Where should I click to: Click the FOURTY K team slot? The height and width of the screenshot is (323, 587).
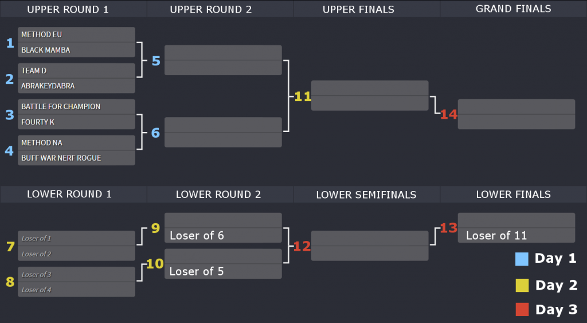tap(76, 122)
